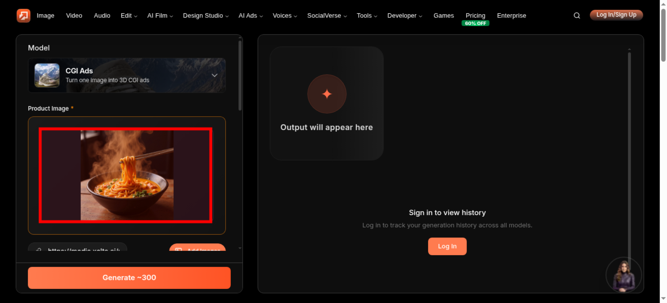Open the Enterprise page

pos(511,16)
